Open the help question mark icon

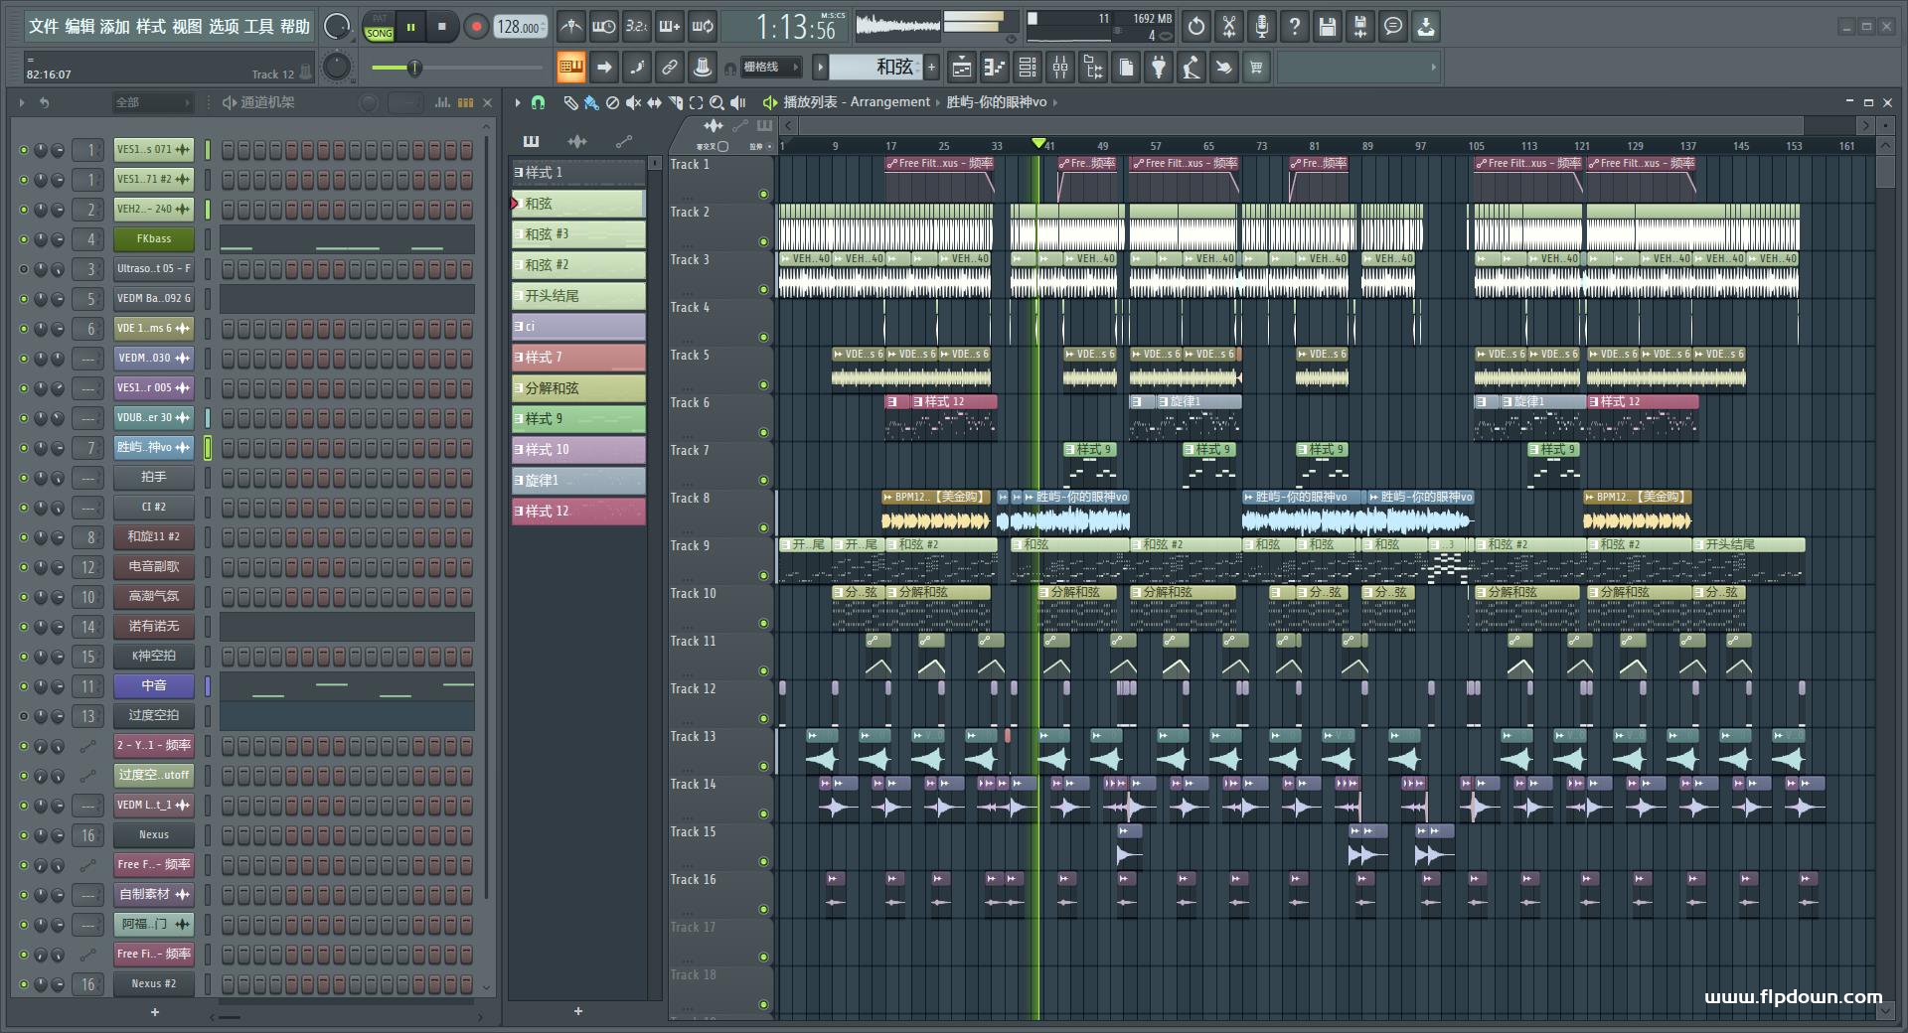[1294, 27]
